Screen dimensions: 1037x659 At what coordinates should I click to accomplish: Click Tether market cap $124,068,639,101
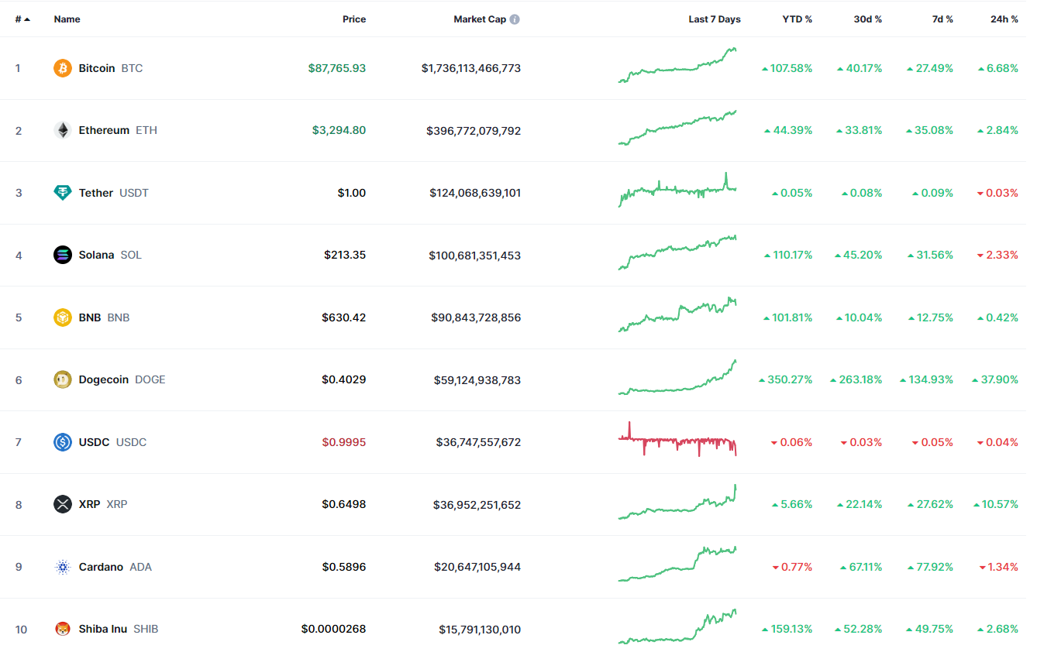pyautogui.click(x=475, y=193)
